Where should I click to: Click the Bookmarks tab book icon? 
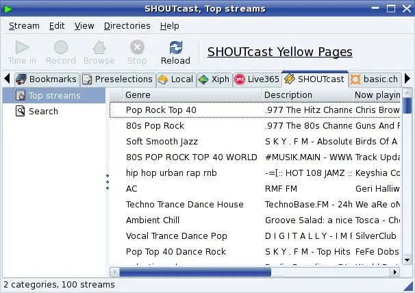pyautogui.click(x=21, y=79)
